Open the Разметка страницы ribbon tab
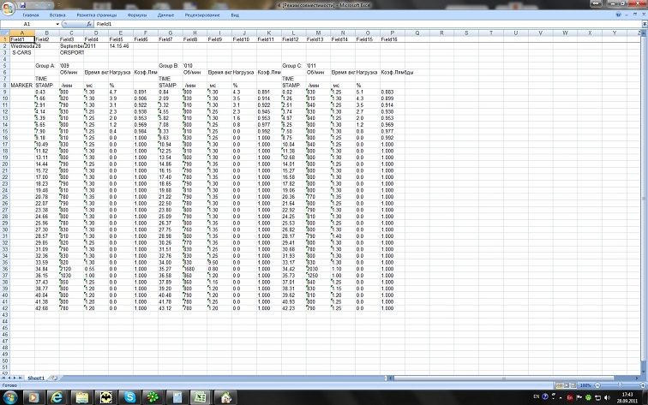648x405 pixels. [97, 15]
